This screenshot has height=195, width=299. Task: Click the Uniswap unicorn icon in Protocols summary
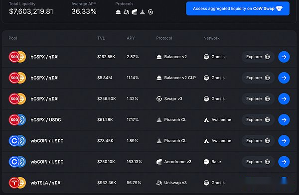point(126,12)
